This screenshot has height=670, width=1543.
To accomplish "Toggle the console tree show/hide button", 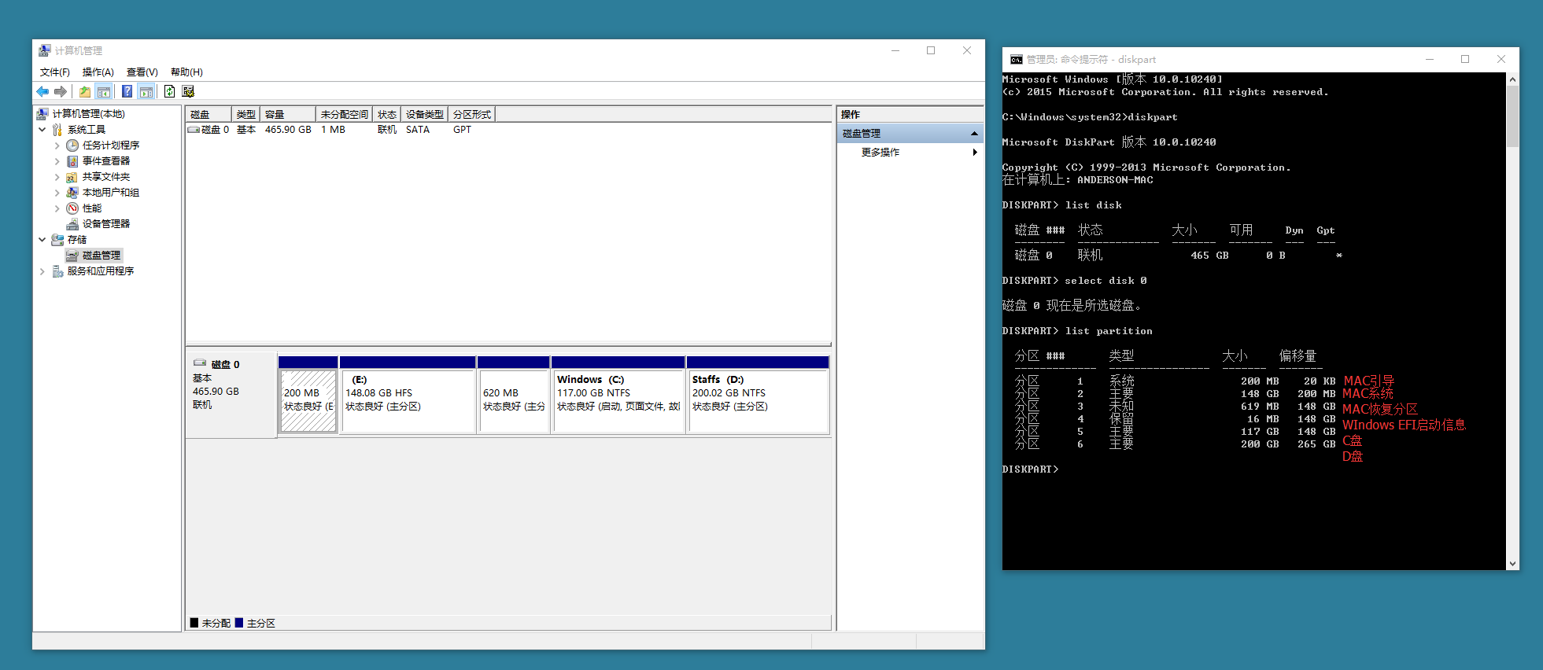I will 103,92.
